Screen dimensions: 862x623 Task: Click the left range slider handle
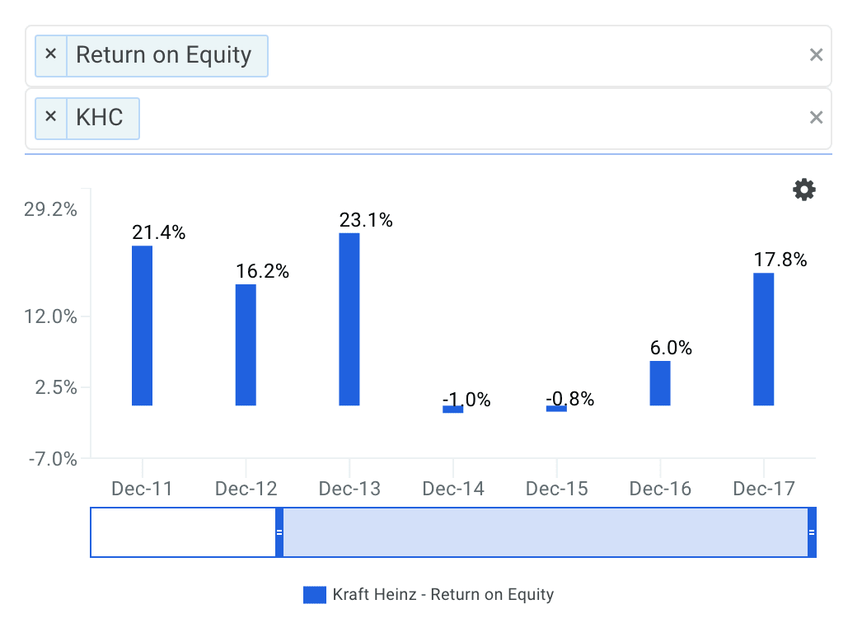pos(279,532)
